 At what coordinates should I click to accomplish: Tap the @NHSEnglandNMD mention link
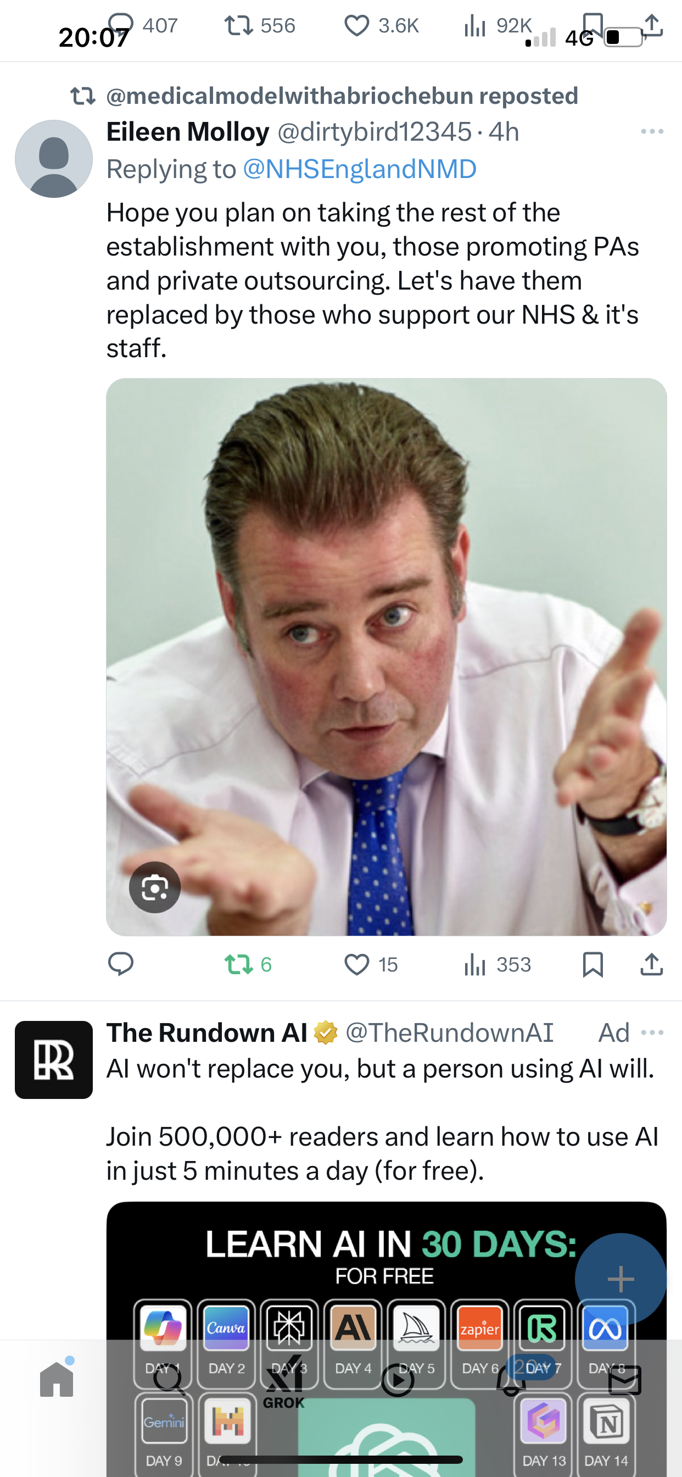(x=359, y=169)
